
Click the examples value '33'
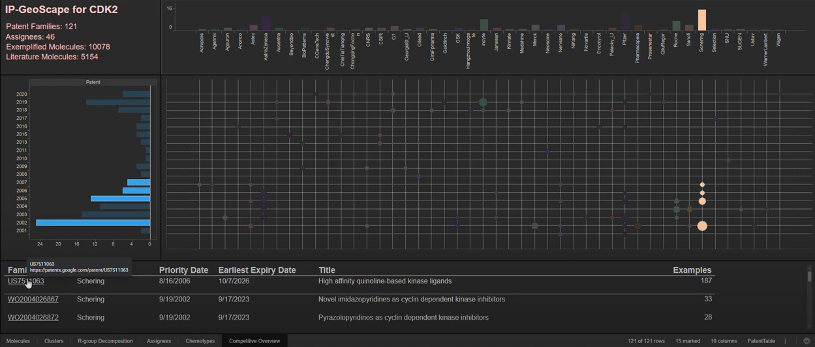tap(708, 299)
